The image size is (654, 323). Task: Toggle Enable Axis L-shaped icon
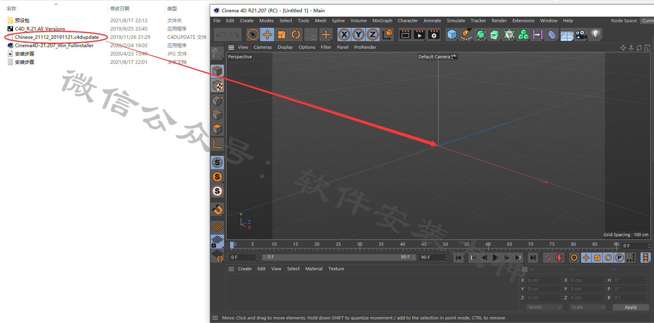tap(217, 144)
